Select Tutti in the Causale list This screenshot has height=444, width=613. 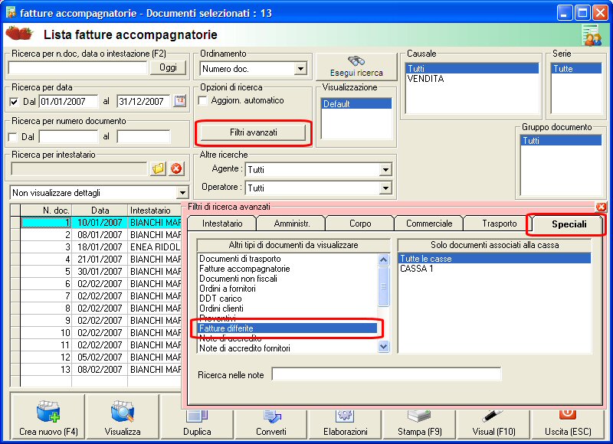[472, 69]
